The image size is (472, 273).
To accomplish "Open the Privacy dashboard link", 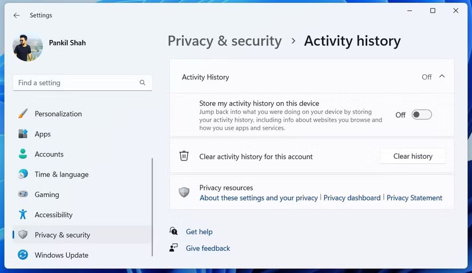I will point(352,198).
